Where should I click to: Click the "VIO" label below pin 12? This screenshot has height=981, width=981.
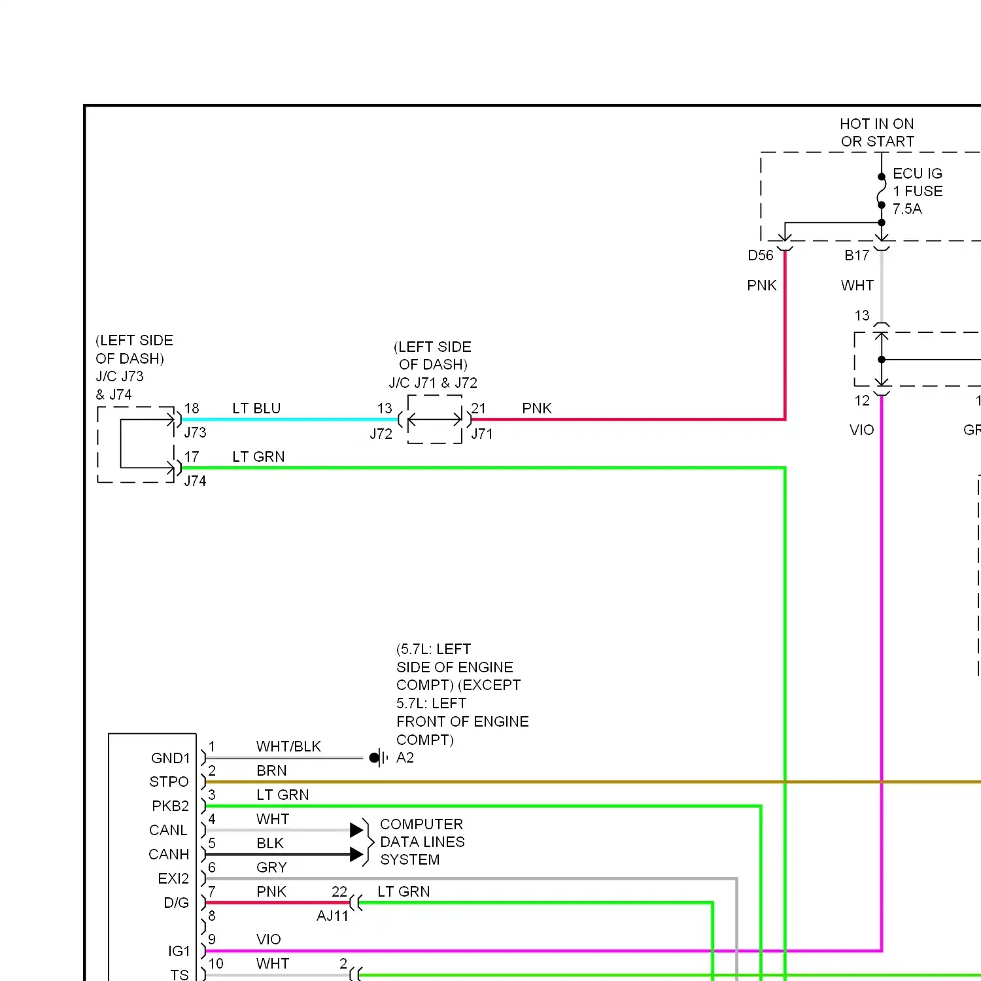click(x=862, y=430)
